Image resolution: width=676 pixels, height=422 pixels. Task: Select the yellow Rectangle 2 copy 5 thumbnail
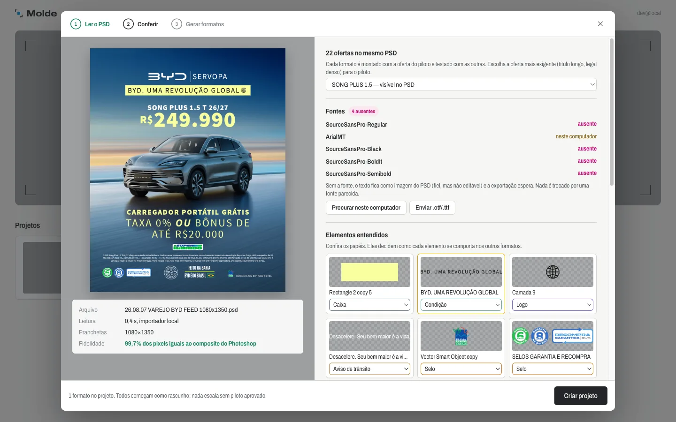(369, 272)
